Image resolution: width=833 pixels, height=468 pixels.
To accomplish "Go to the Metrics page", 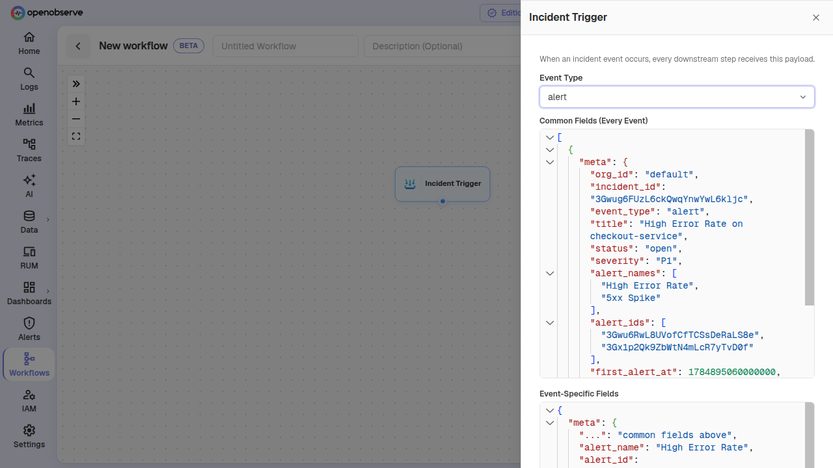I will [29, 115].
